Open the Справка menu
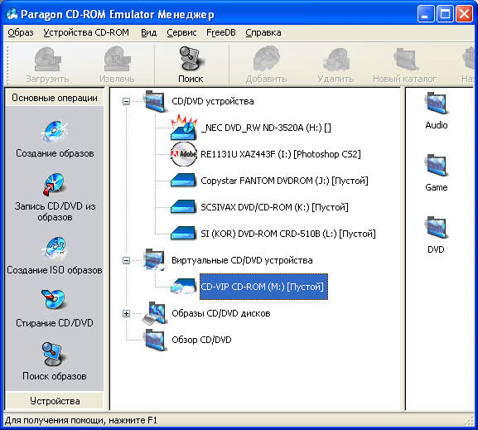The width and height of the screenshot is (478, 430). (x=263, y=32)
